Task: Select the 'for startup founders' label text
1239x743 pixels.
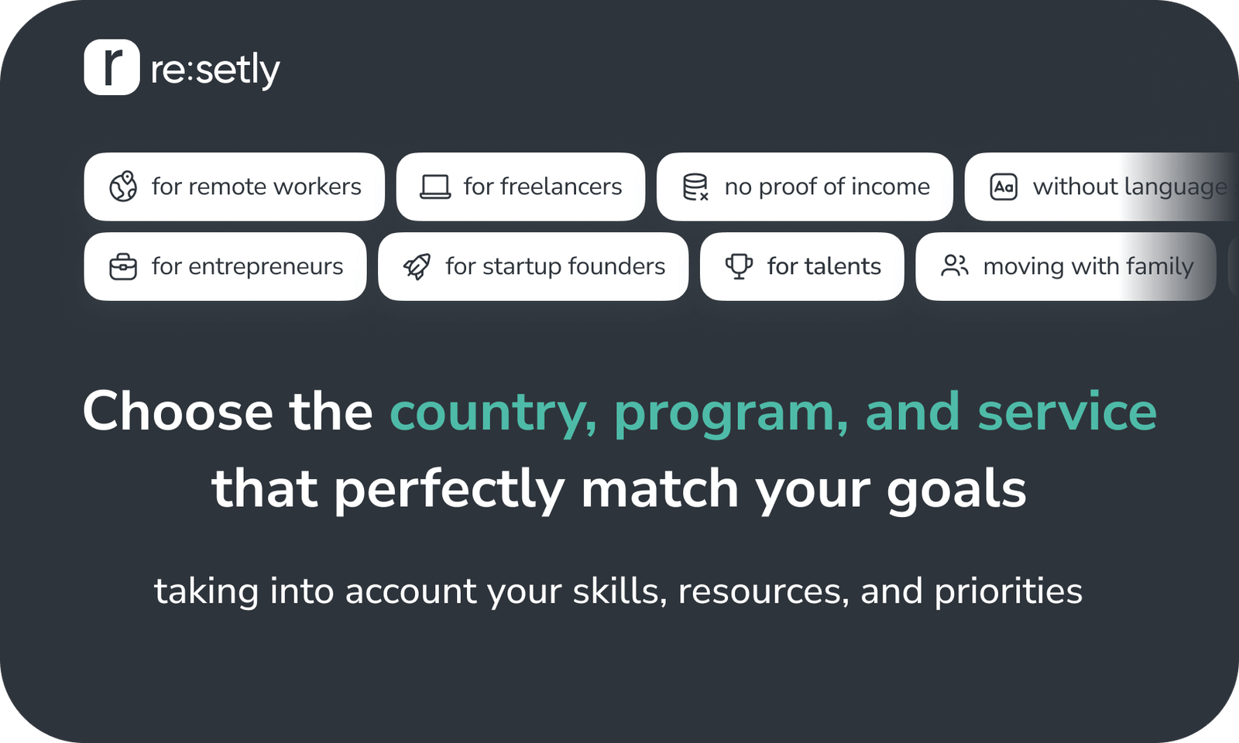Action: (555, 266)
